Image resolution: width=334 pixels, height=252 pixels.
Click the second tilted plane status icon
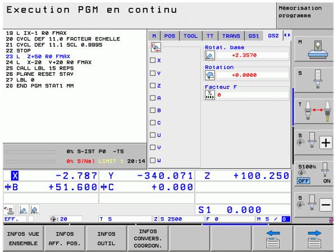coord(34,210)
